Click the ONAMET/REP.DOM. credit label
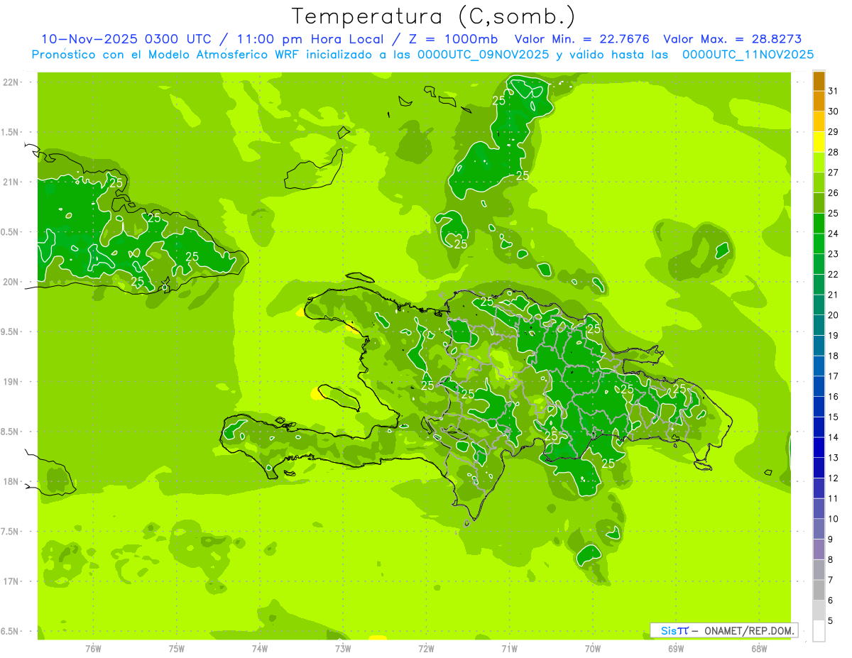The image size is (852, 658). point(750,630)
